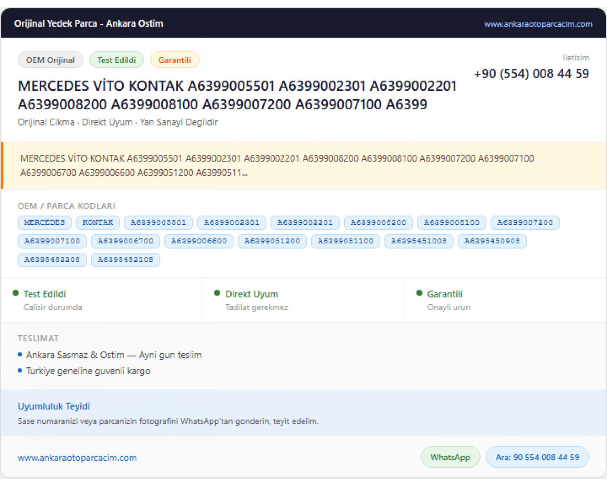The image size is (607, 486).
Task: Select the A6395452108 code chip
Action: pos(125,260)
